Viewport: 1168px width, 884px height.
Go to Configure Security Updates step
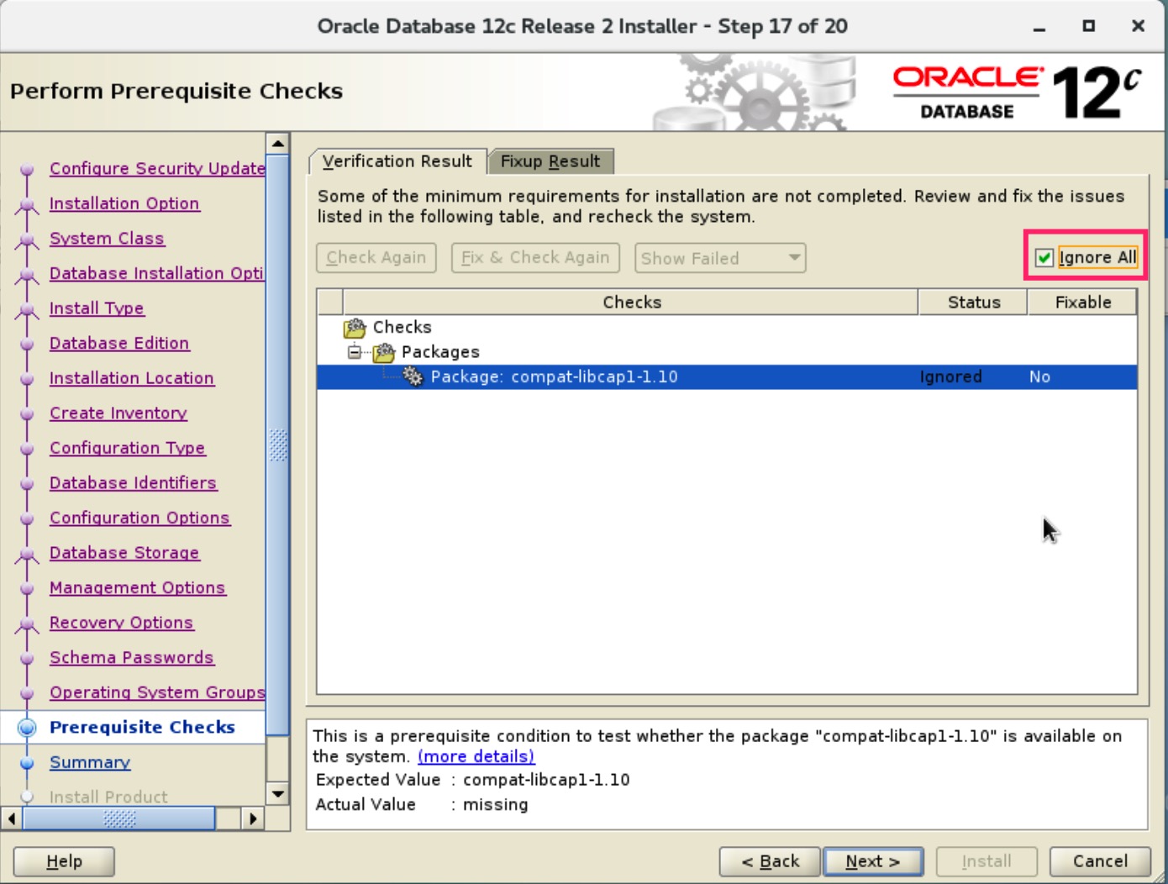point(157,169)
